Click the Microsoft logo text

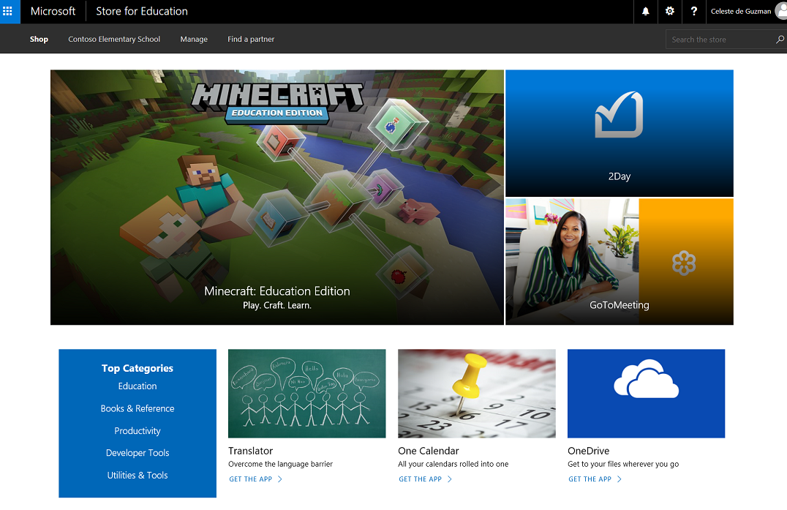(x=53, y=11)
